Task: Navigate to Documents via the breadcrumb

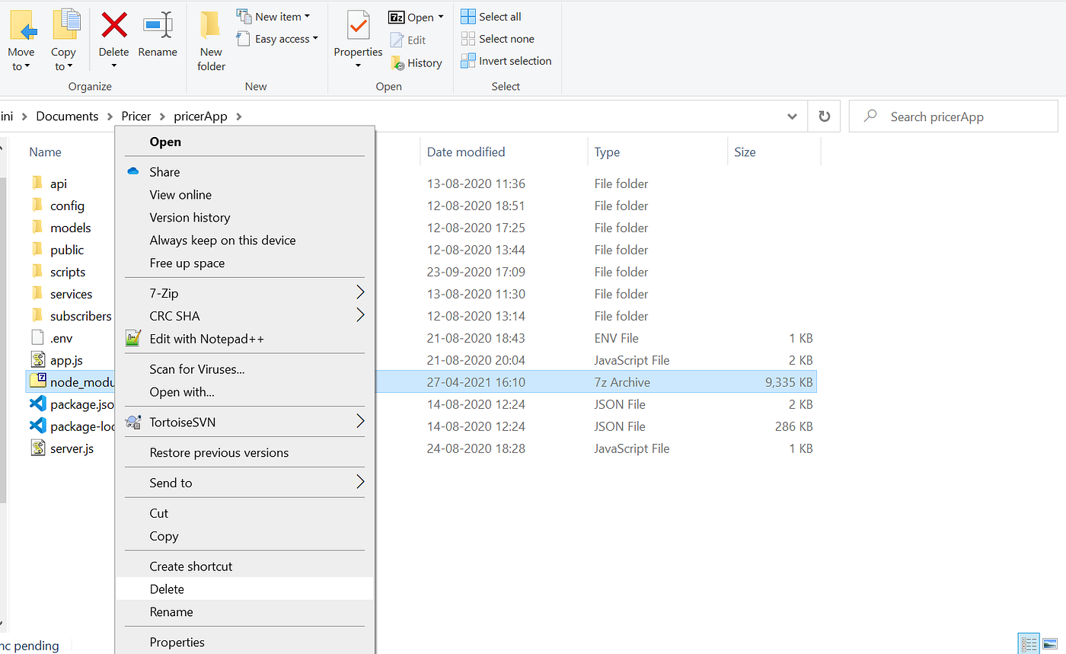Action: 67,116
